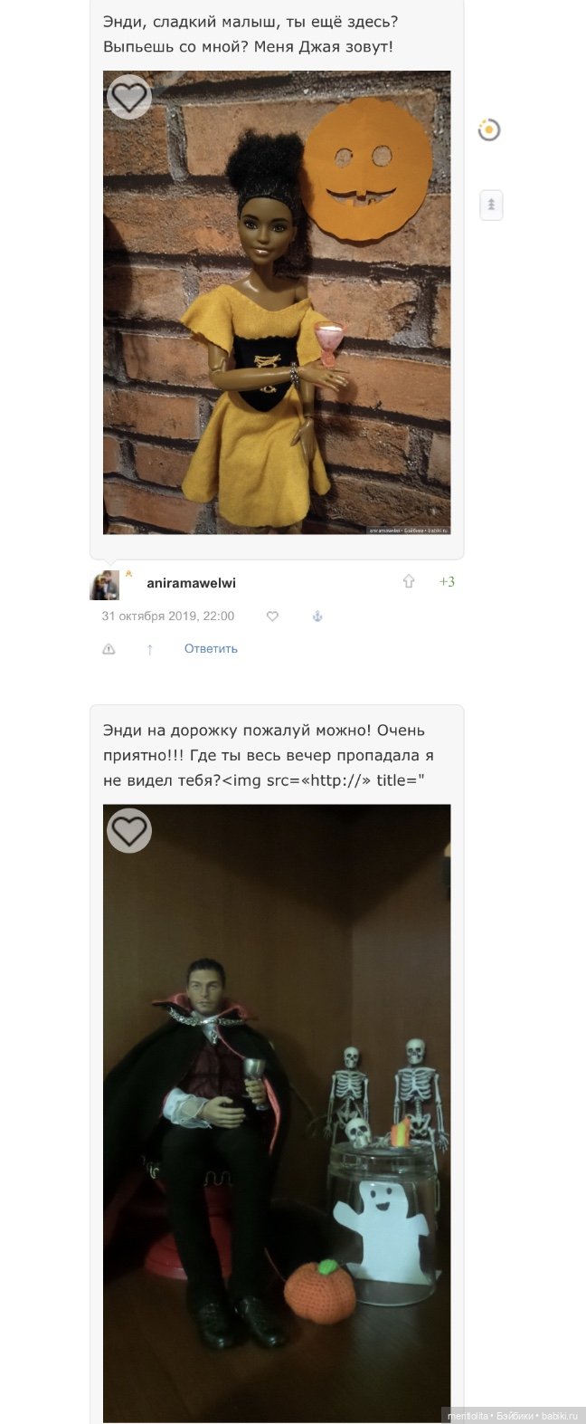Viewport: 586px width, 1424px height.
Task: Open the vampire doll photo full size
Action: pyautogui.click(x=277, y=1113)
